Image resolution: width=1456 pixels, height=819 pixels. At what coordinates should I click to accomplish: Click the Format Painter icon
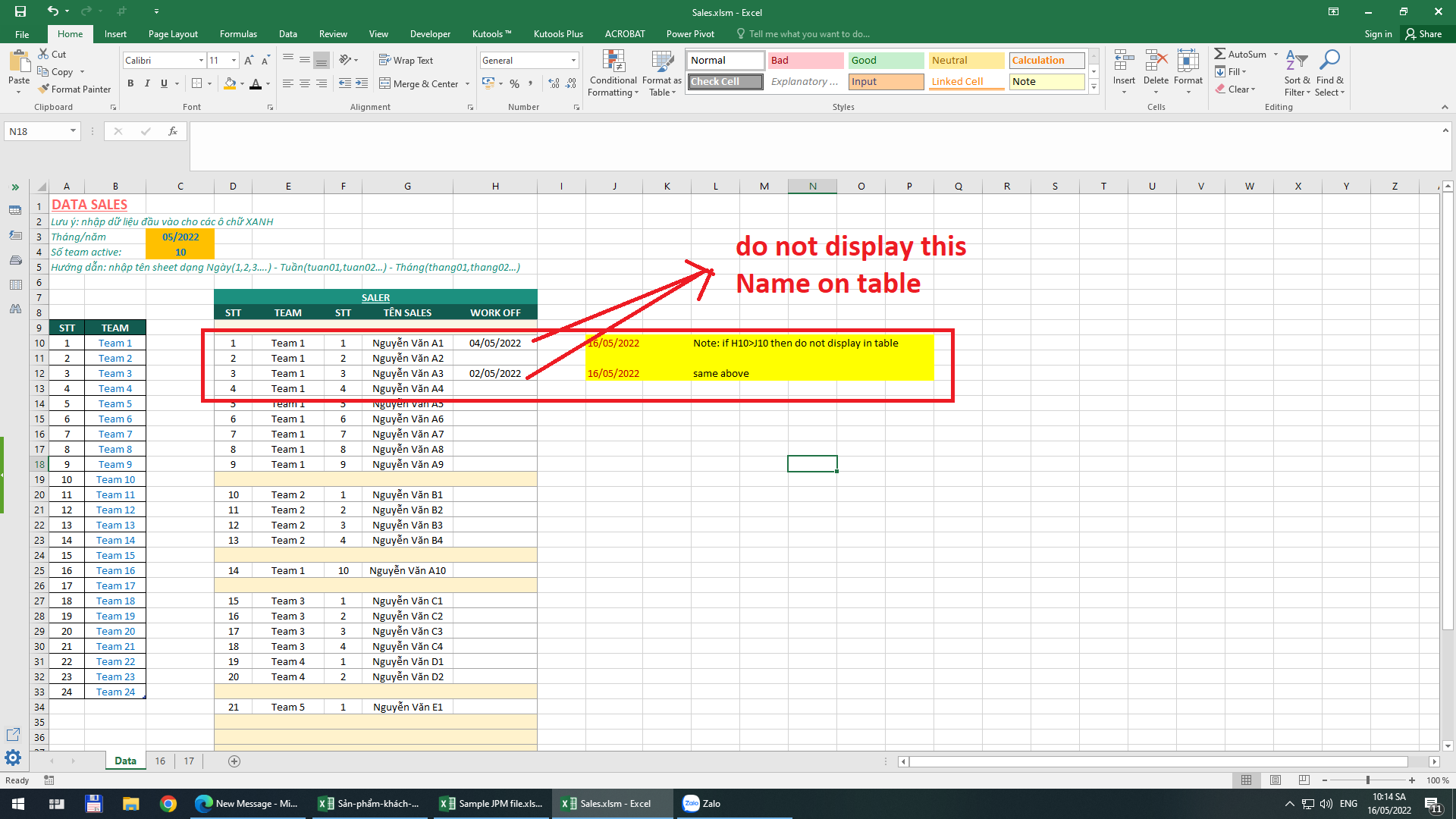(45, 89)
